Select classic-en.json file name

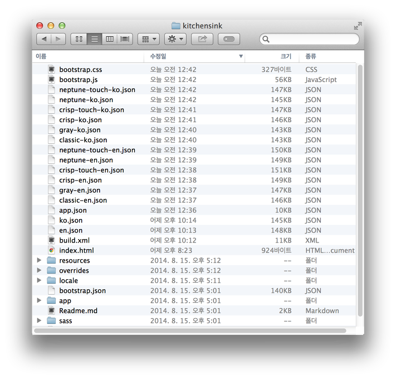(83, 200)
